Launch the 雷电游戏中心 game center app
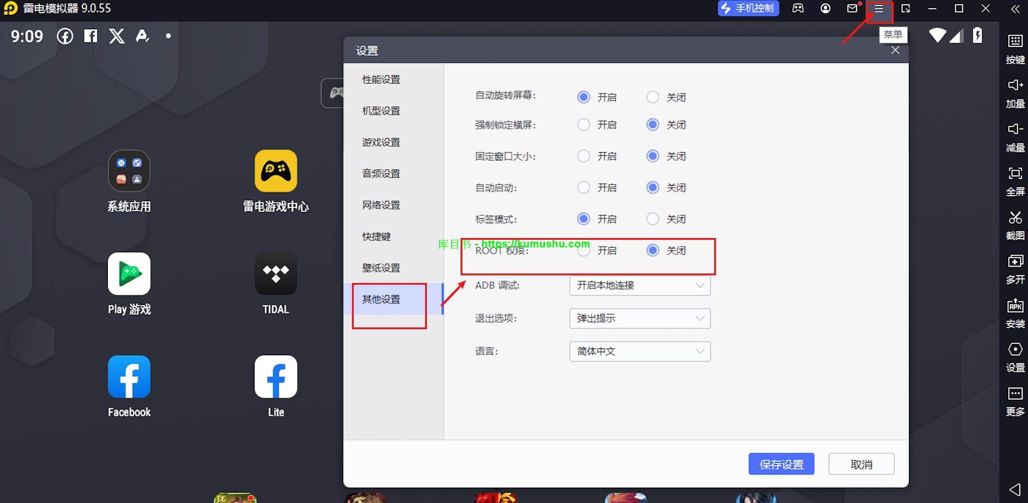 (x=276, y=171)
